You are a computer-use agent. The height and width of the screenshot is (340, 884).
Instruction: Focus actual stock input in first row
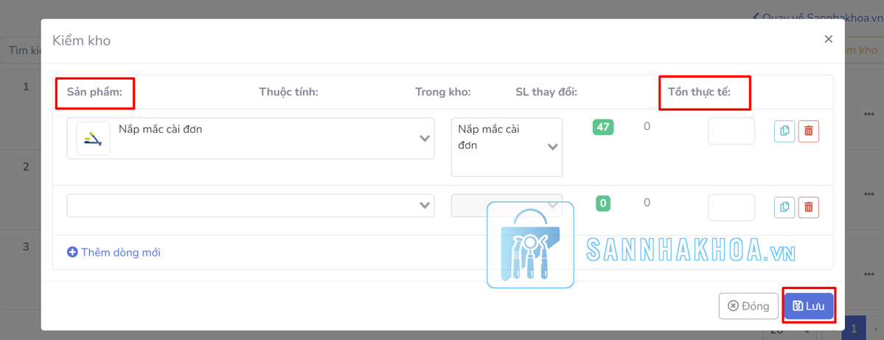[x=731, y=131]
